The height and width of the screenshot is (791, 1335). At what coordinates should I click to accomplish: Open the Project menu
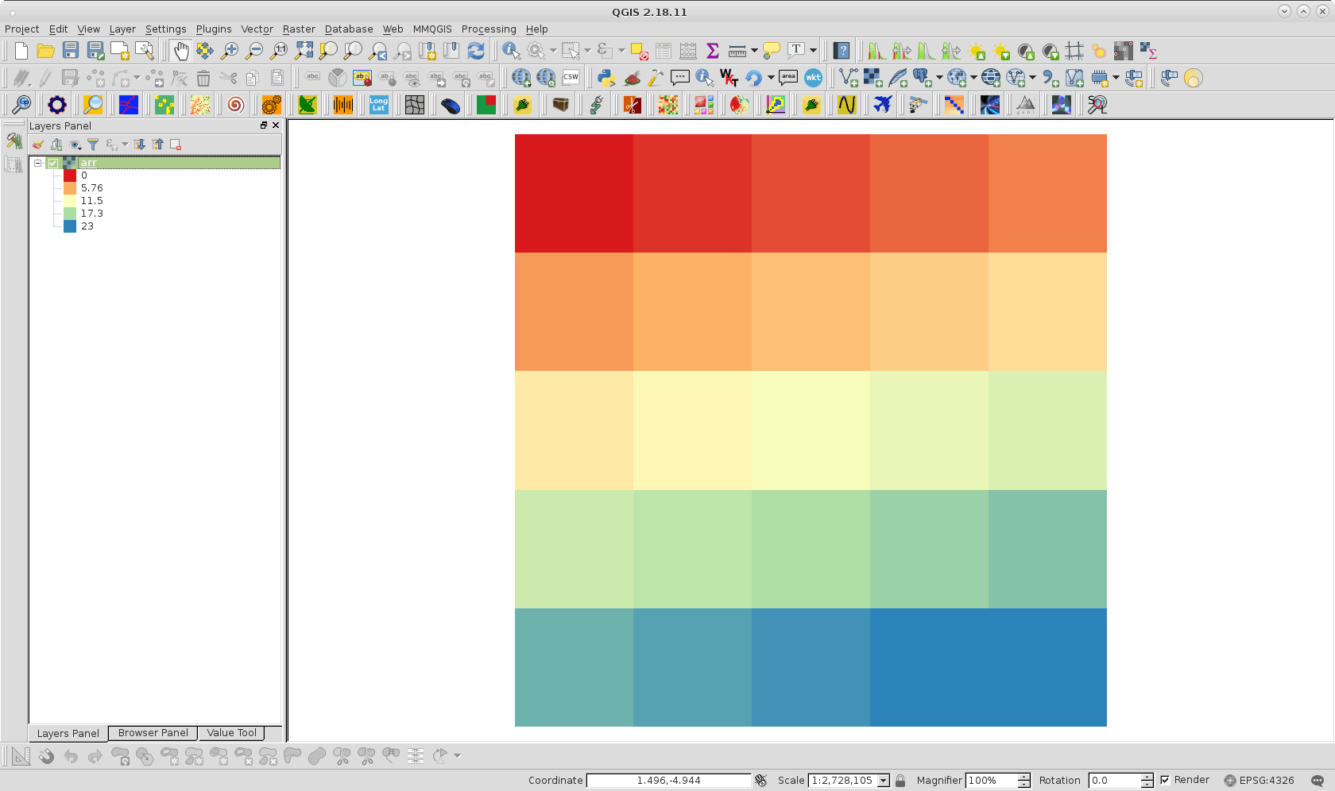click(21, 29)
